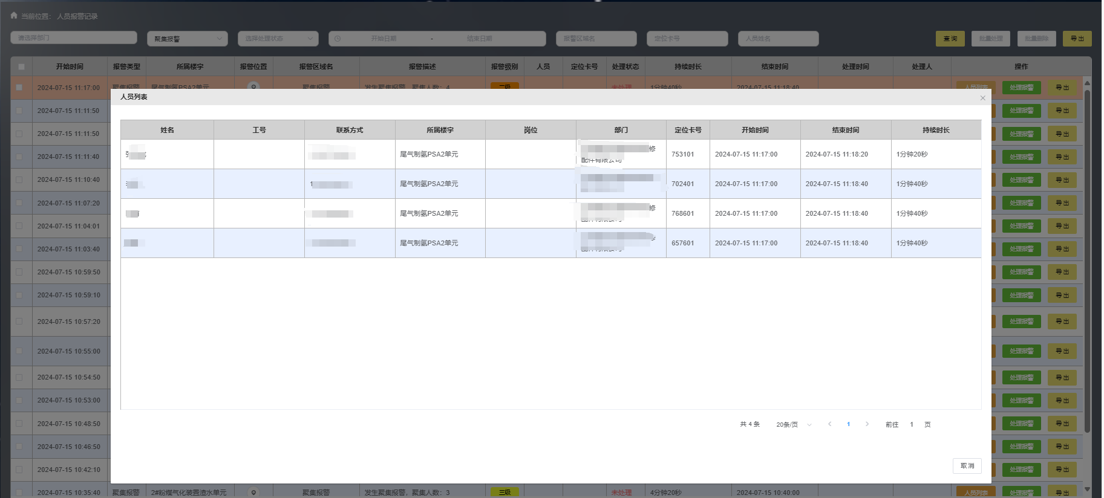The image size is (1104, 498).
Task: Open the 聚集报警 alarm type dropdown
Action: point(188,39)
